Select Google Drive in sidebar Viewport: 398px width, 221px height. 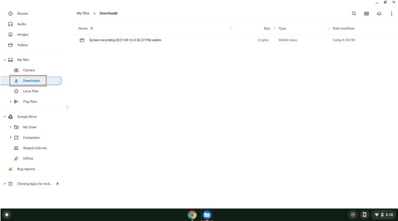[x=27, y=117]
